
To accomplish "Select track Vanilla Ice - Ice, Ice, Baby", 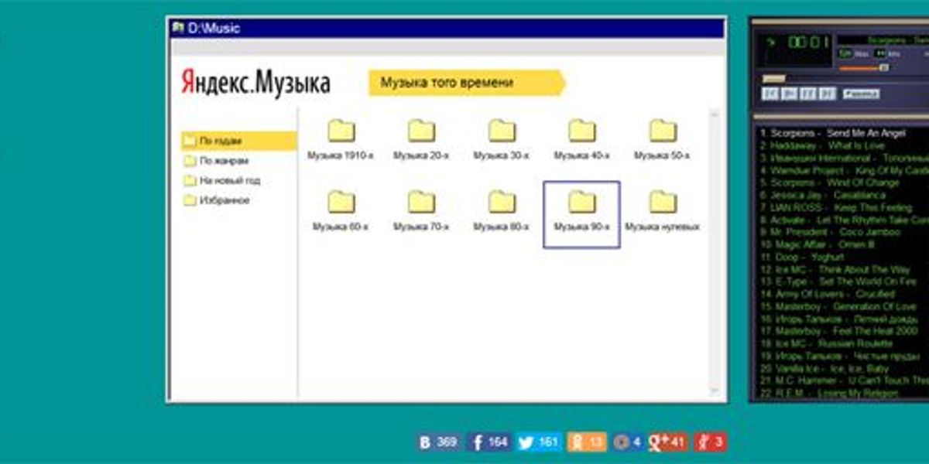I will pos(824,368).
